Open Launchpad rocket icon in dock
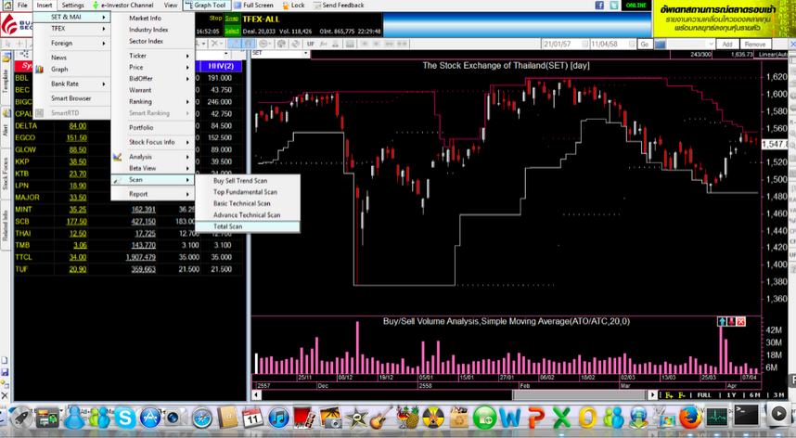Image resolution: width=796 pixels, height=438 pixels. [21, 418]
